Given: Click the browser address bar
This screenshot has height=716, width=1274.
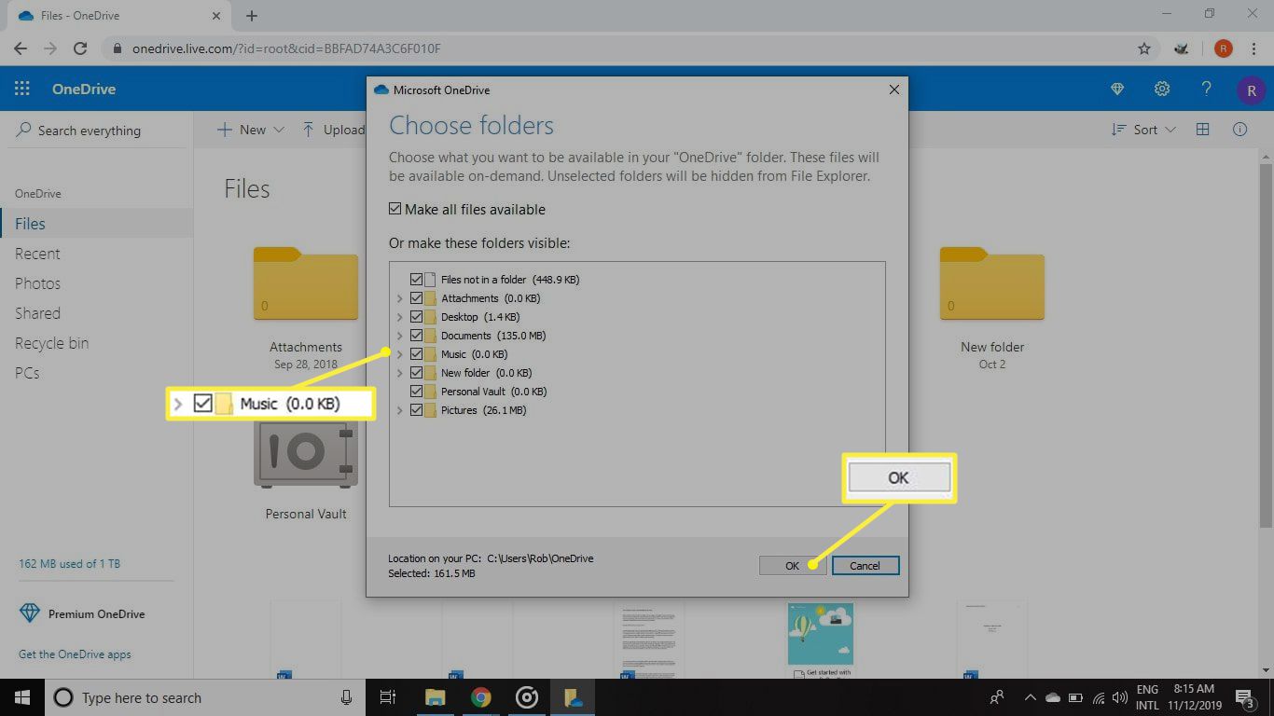Looking at the screenshot, I should coord(616,48).
